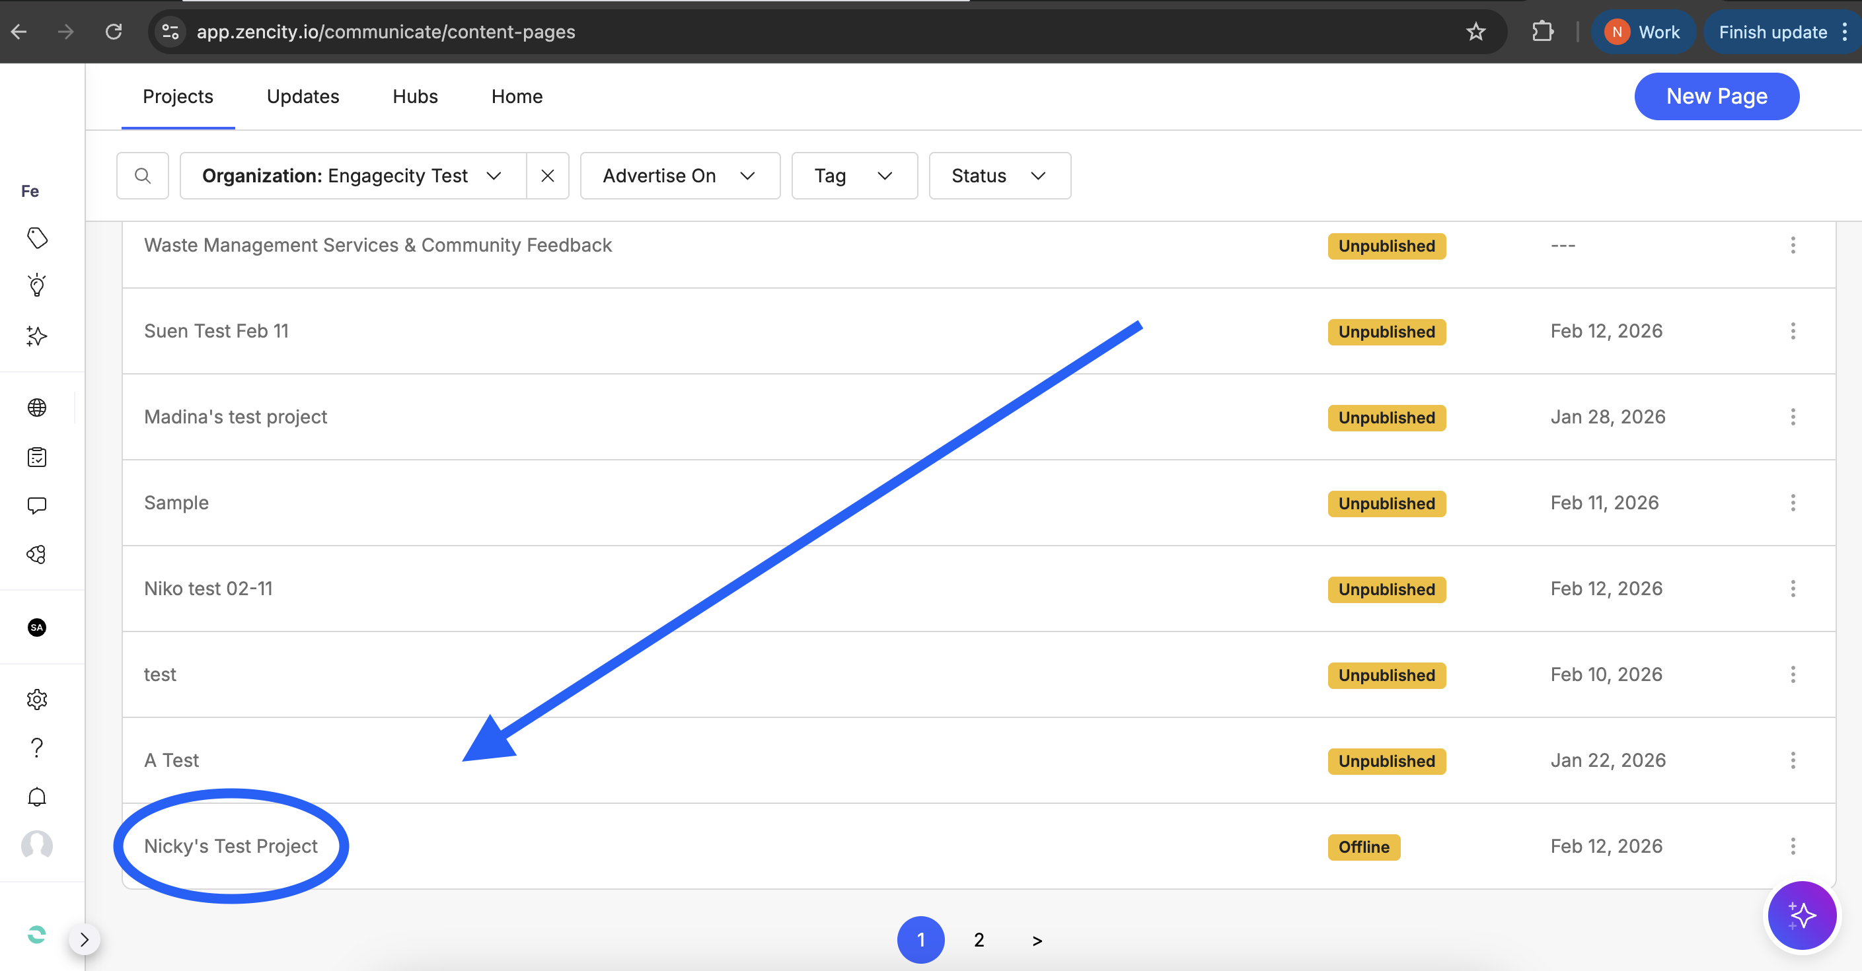Viewport: 1862px width, 971px height.
Task: Open the purple AI assistant button
Action: point(1801,916)
